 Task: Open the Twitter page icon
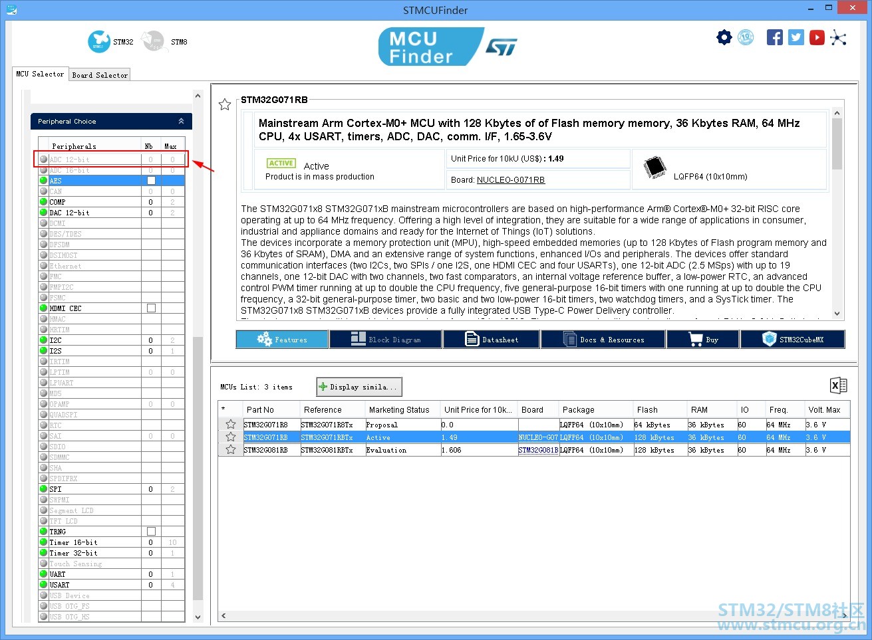tap(796, 37)
